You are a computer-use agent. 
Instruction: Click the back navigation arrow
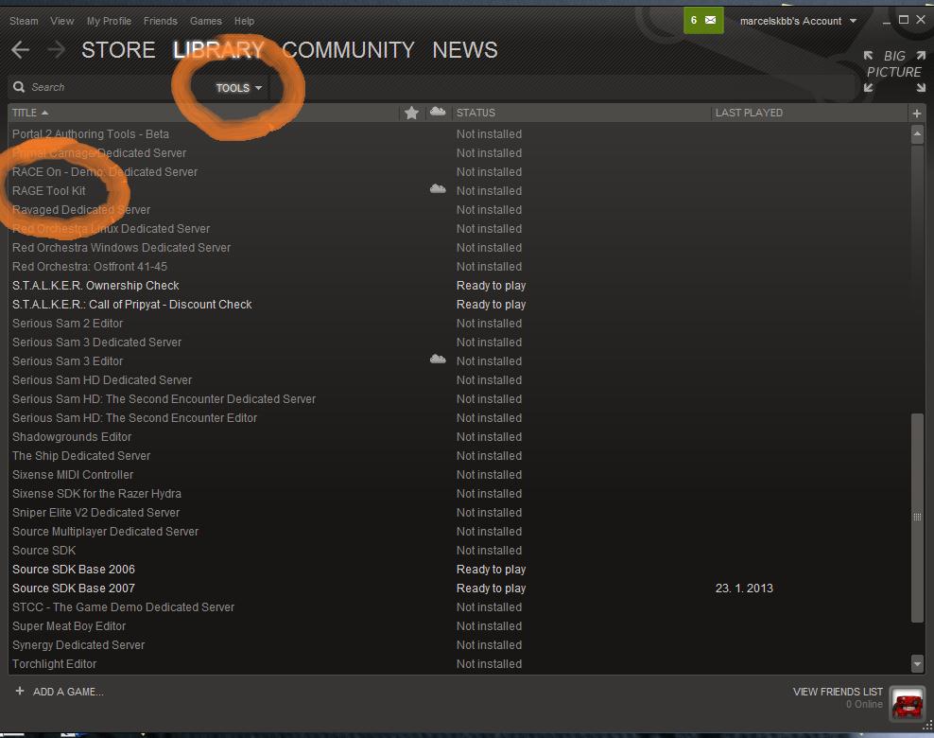click(21, 50)
